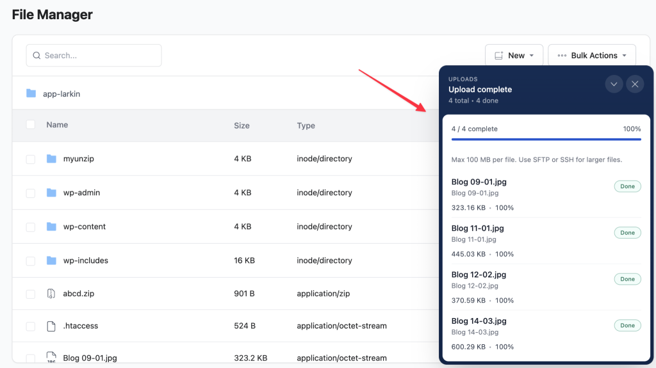Image resolution: width=656 pixels, height=368 pixels.
Task: Open the wp-content folder name link
Action: (x=85, y=227)
